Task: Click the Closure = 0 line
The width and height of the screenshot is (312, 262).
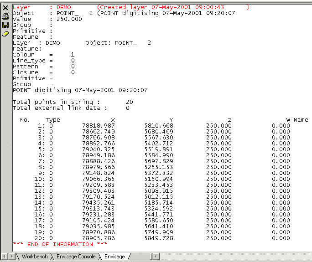Action: coord(44,72)
